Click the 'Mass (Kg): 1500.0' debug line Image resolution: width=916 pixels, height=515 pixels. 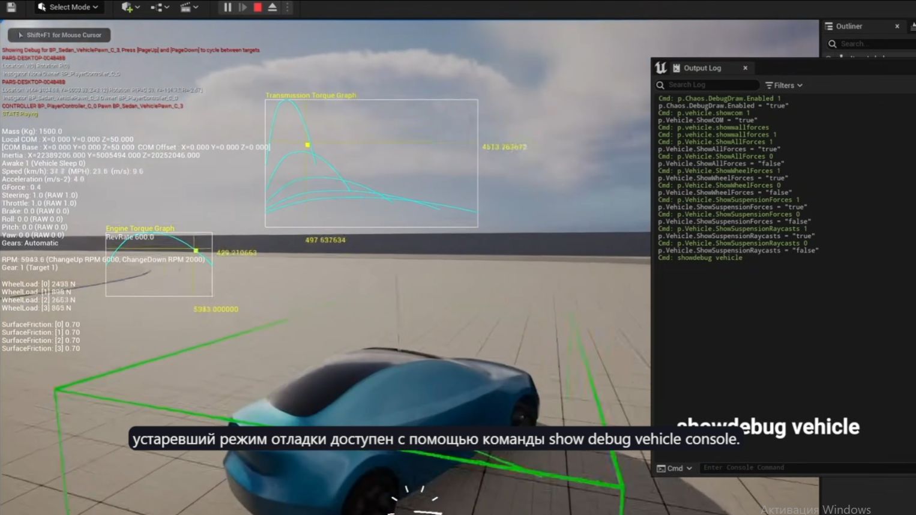[x=32, y=131]
